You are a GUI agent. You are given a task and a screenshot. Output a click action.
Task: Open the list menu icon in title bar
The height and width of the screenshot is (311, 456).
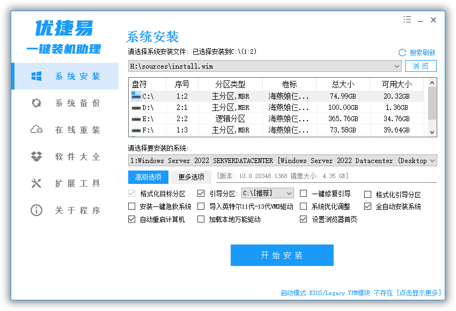407,19
